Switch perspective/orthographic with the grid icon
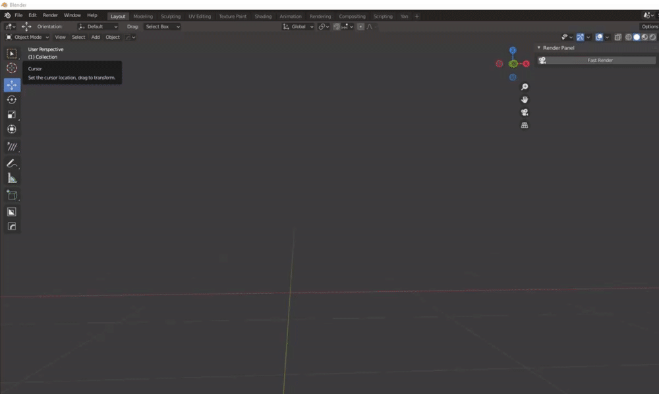This screenshot has height=394, width=659. [x=525, y=125]
